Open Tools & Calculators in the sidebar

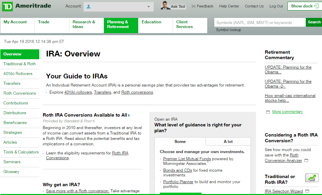pos(20,152)
